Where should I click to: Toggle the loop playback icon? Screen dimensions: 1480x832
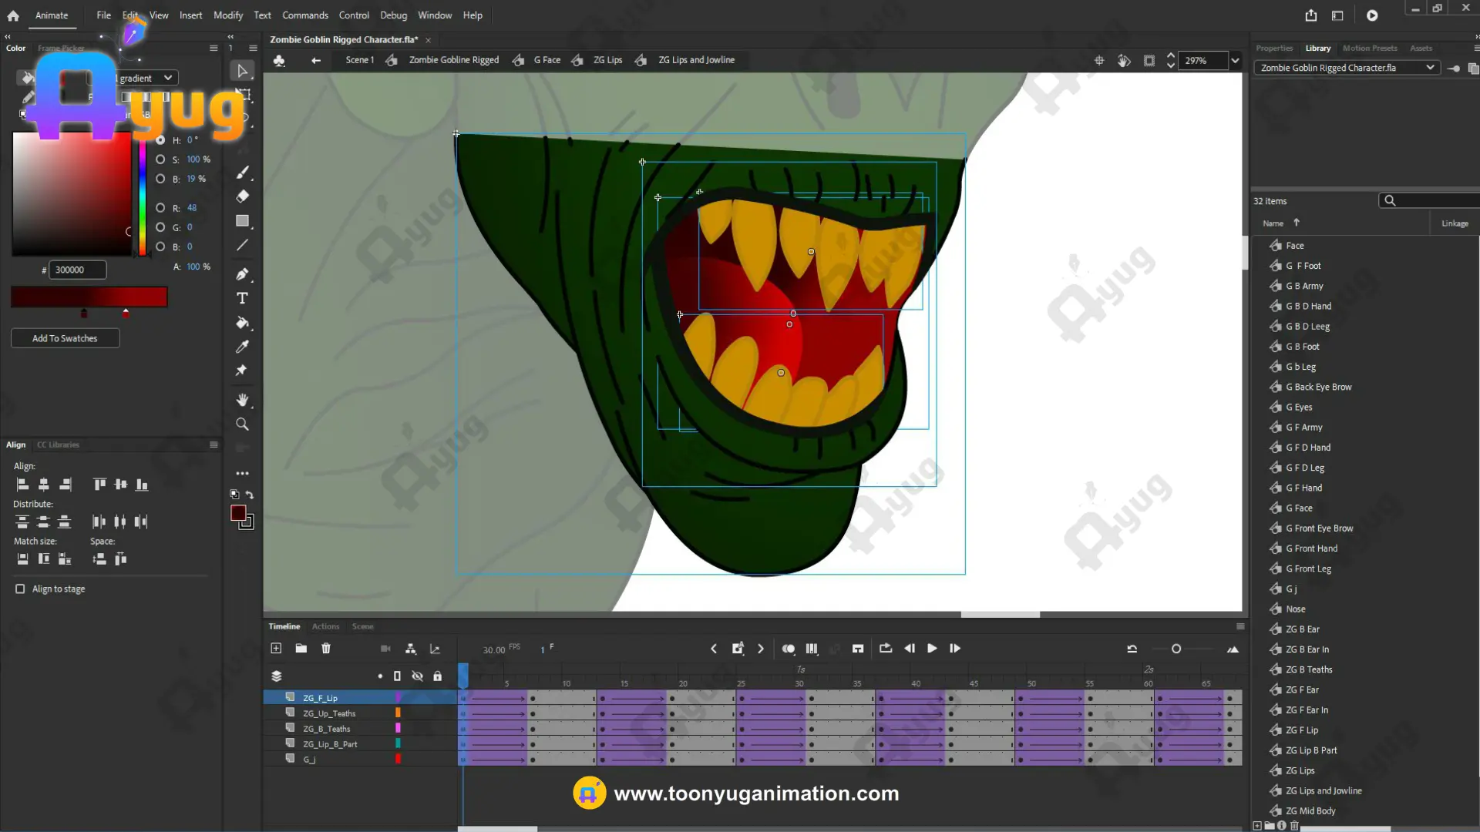886,649
